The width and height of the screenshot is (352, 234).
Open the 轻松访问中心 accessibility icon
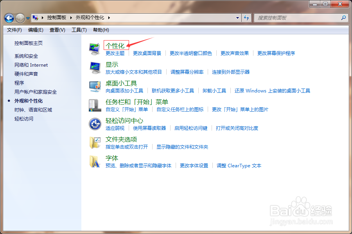94,124
